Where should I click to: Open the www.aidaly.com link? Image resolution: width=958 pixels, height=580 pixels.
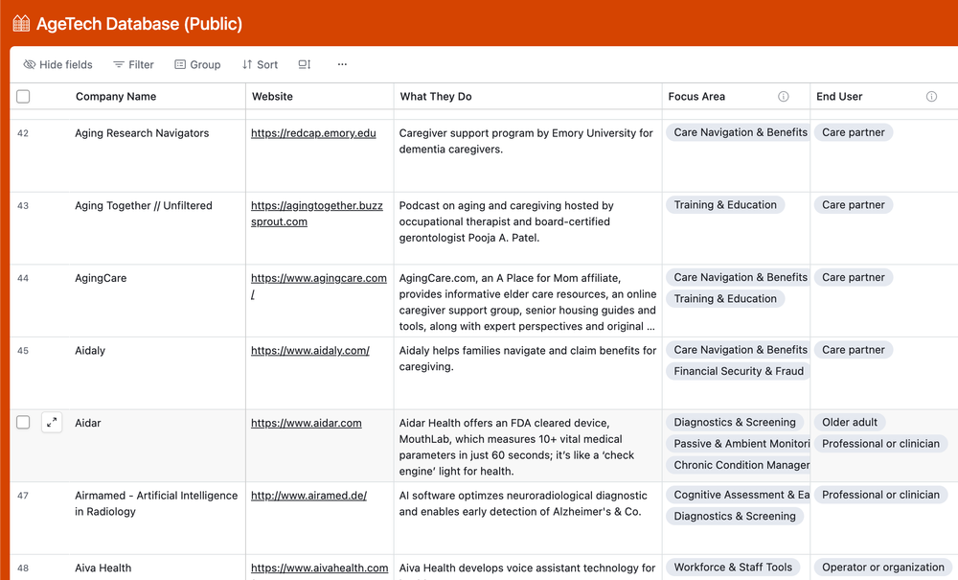coord(310,351)
